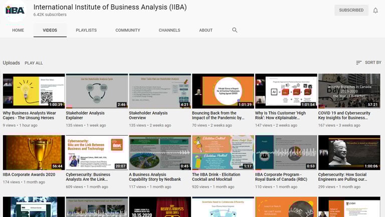Open the Elicitation Cocktail and Mocktail thumbnail
The image size is (385, 217).
pos(223,152)
